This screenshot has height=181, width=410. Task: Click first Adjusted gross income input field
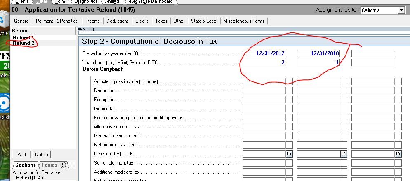coord(264,81)
